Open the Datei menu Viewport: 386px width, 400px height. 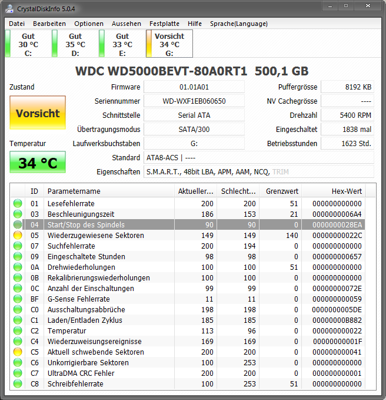[17, 24]
